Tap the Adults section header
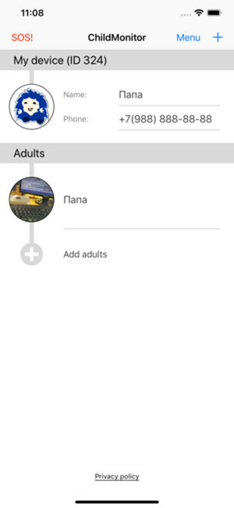The height and width of the screenshot is (508, 234). 29,153
